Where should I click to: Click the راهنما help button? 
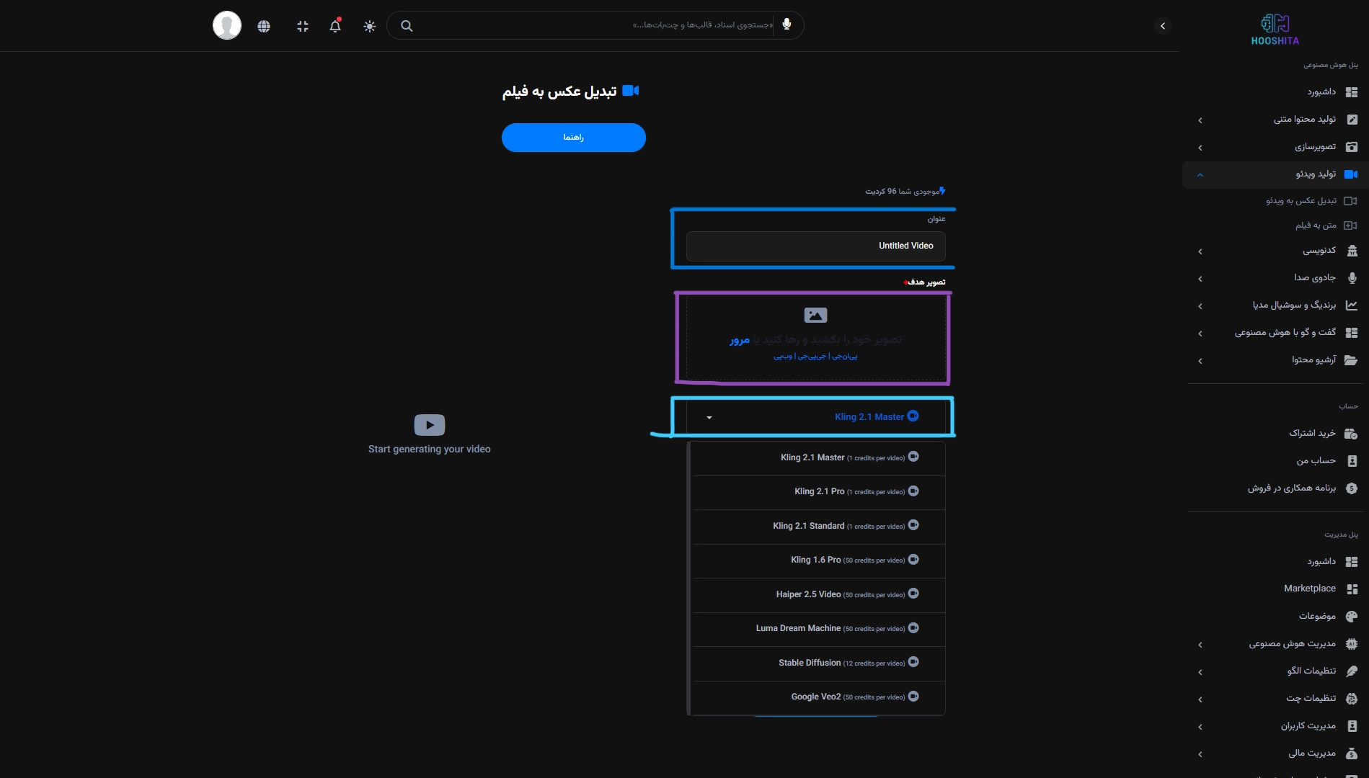coord(573,137)
